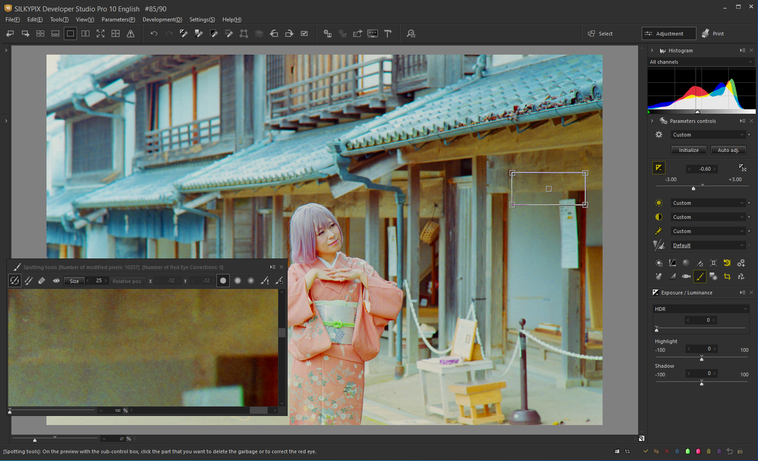Toggle development reservation mark

[x=304, y=34]
